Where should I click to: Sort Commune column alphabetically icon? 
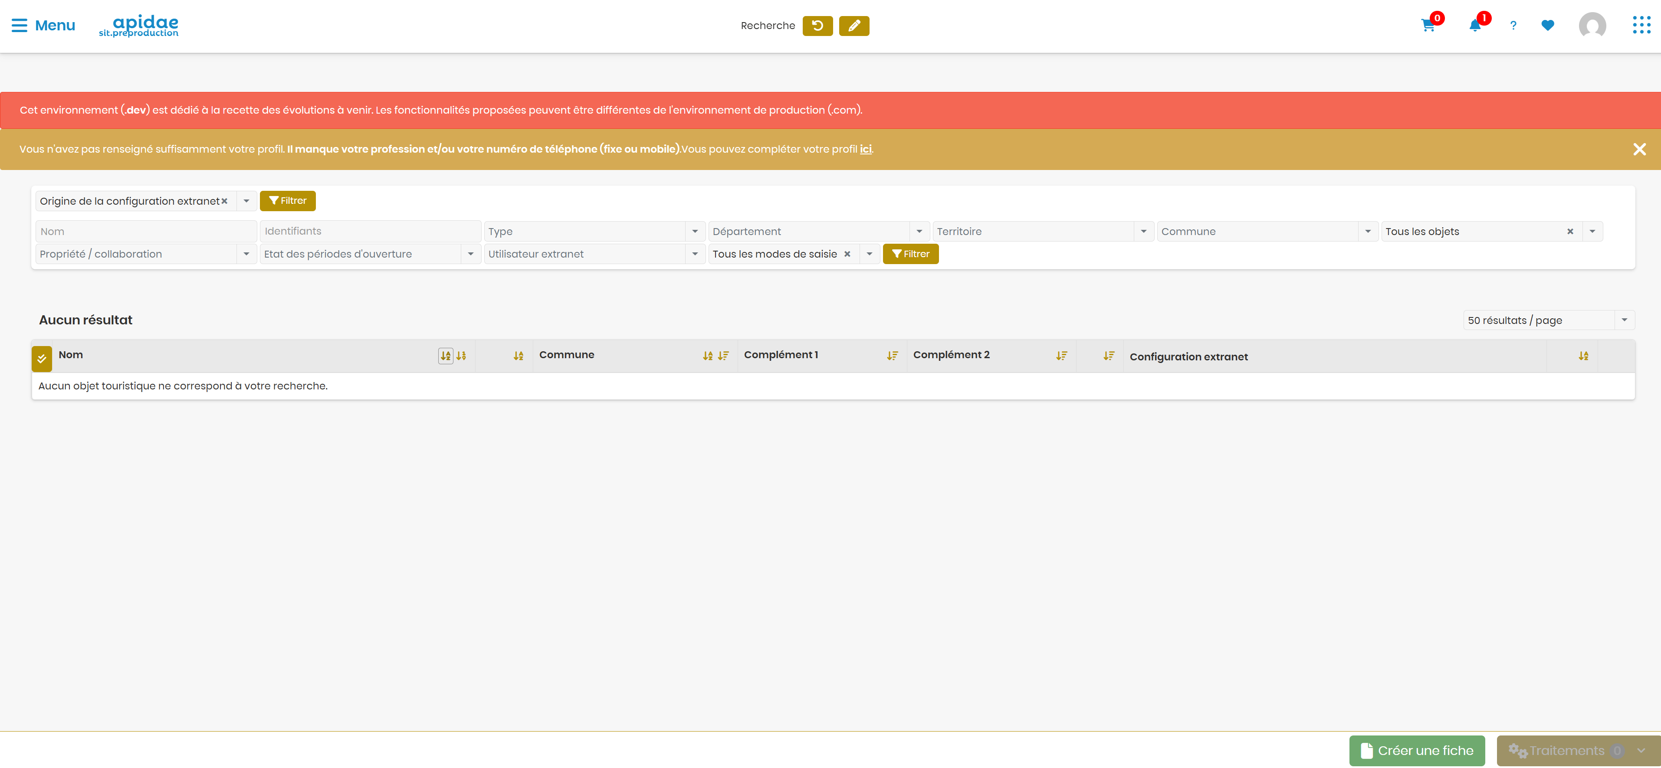(x=707, y=356)
